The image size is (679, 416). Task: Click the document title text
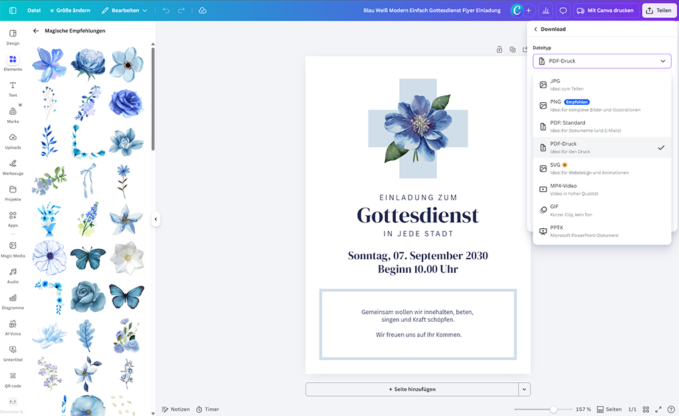pyautogui.click(x=432, y=11)
